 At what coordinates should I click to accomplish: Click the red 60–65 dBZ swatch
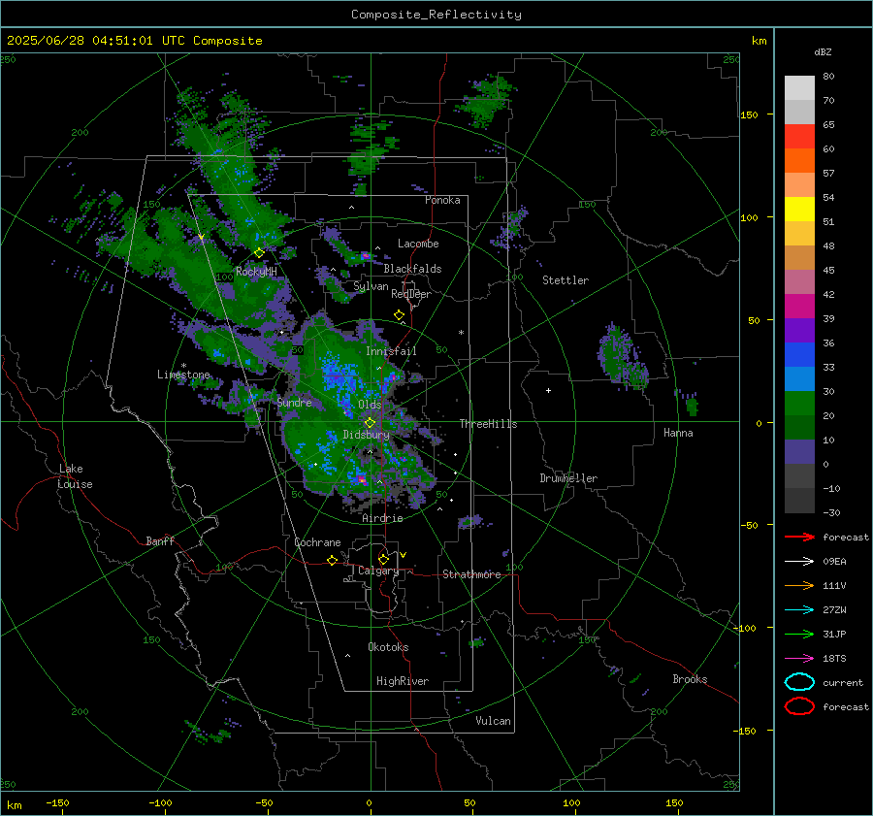[x=799, y=137]
